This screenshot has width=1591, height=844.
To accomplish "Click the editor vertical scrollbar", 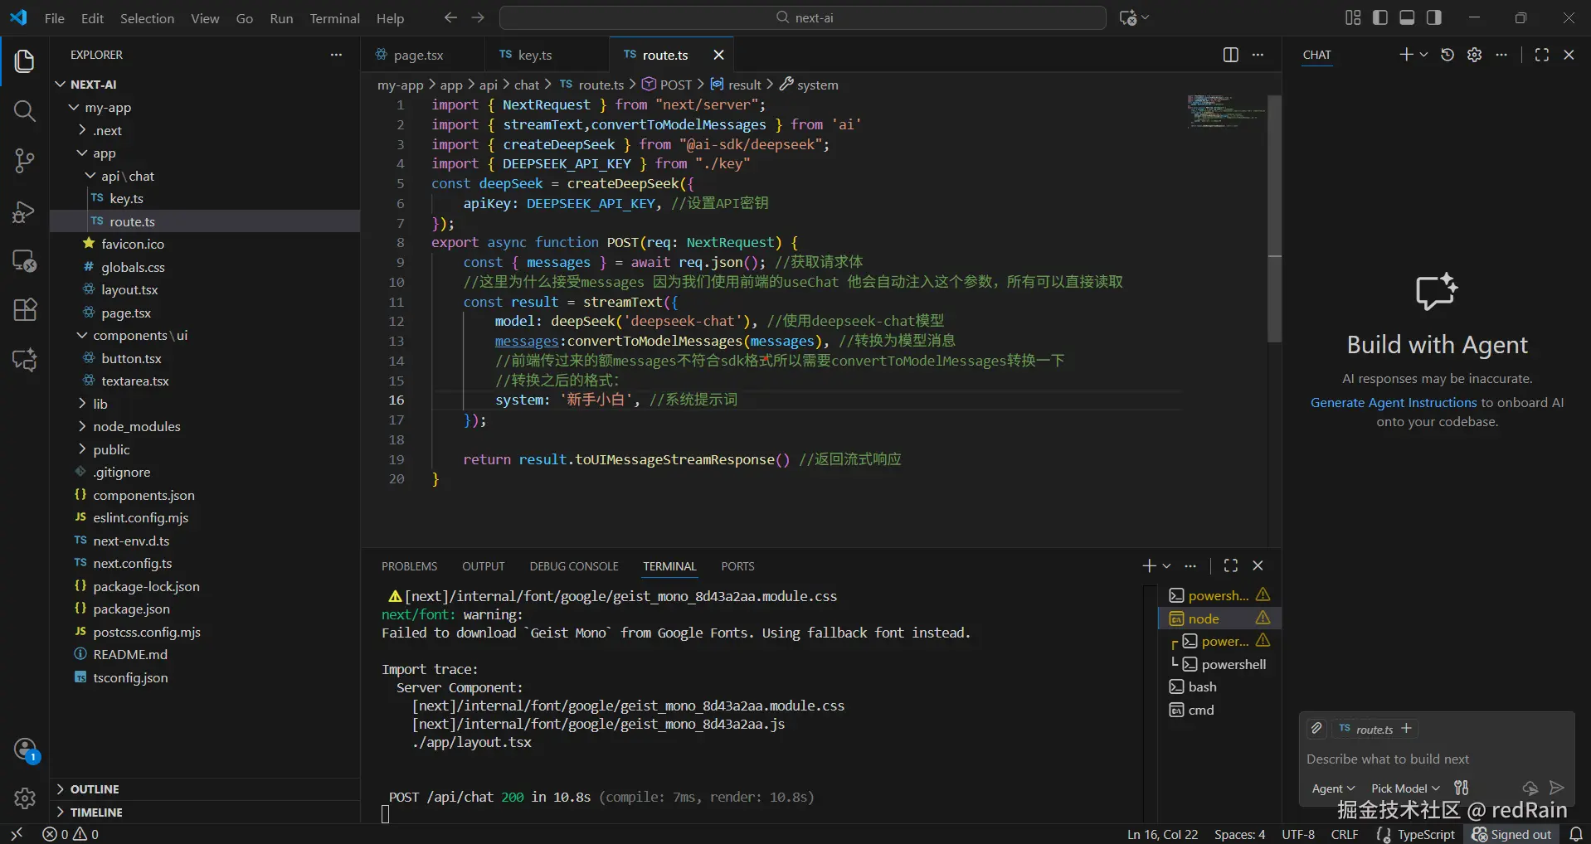I will click(x=1275, y=217).
